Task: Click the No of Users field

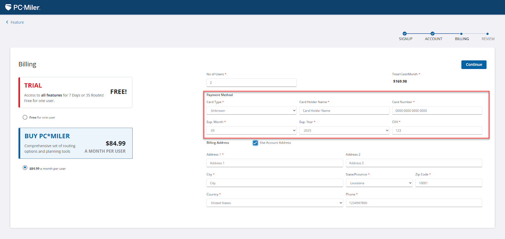Action: coord(251,83)
